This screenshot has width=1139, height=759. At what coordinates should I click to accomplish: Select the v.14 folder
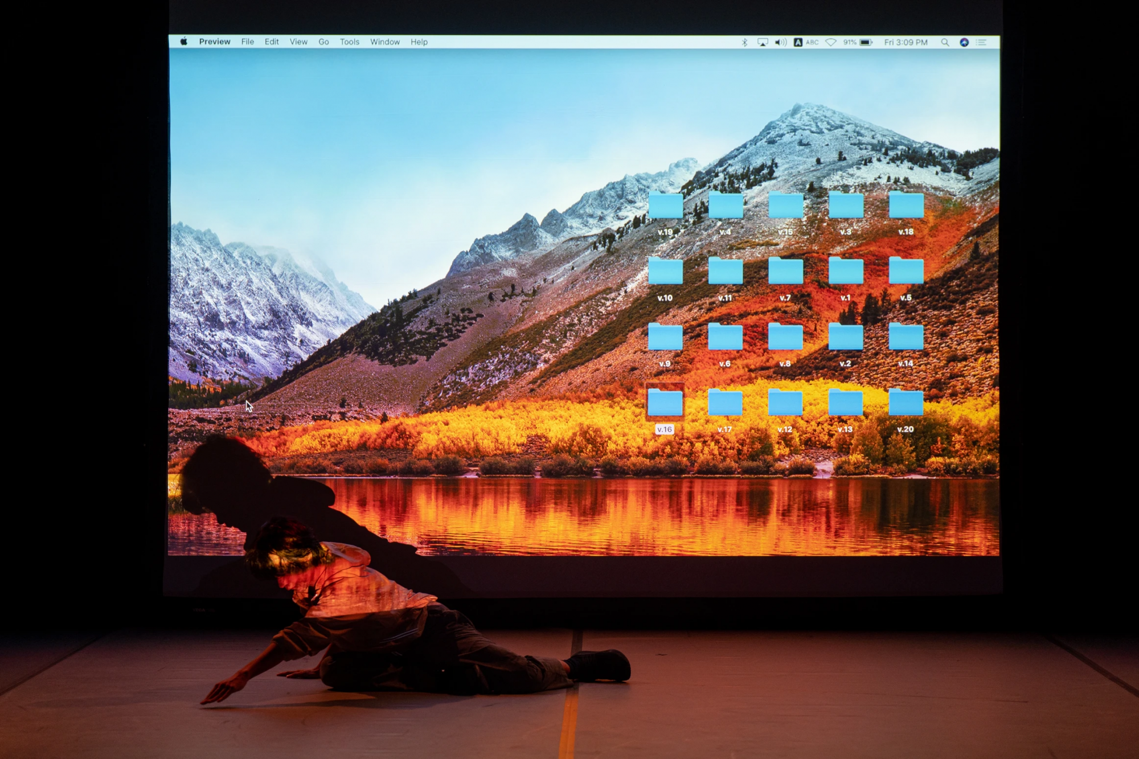pos(906,337)
